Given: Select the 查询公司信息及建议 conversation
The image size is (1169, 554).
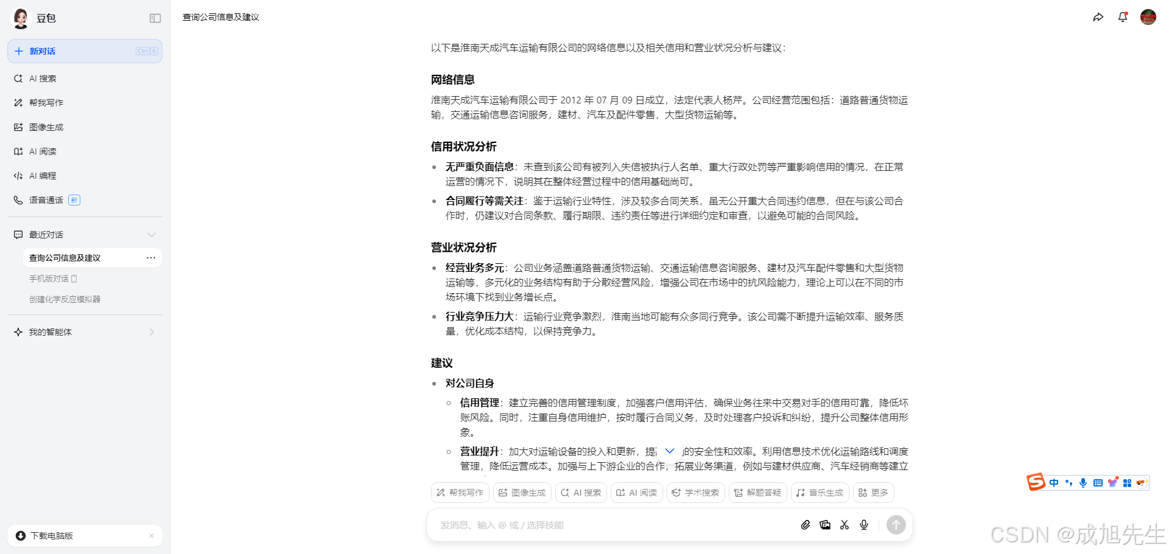Looking at the screenshot, I should (x=93, y=258).
